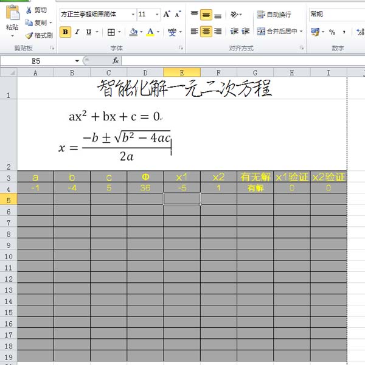Apply cell borders icon
The height and width of the screenshot is (365, 365).
click(x=111, y=32)
